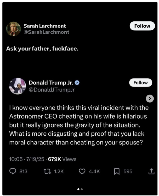159x196 pixels.
Task: Open Sarah Larchmont's profile picture
Action: (x=13, y=29)
